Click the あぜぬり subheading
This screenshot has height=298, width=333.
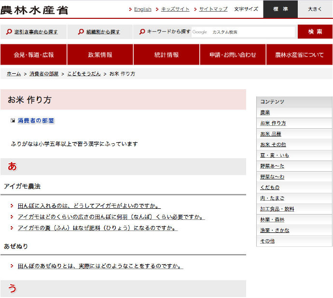(16, 246)
